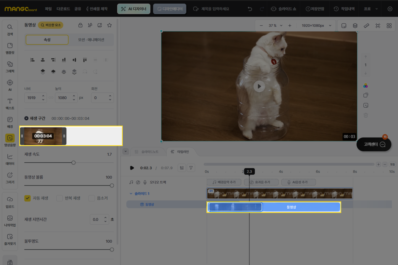Uncheck the 자동 재생 checkbox
398x265 pixels.
(28, 198)
